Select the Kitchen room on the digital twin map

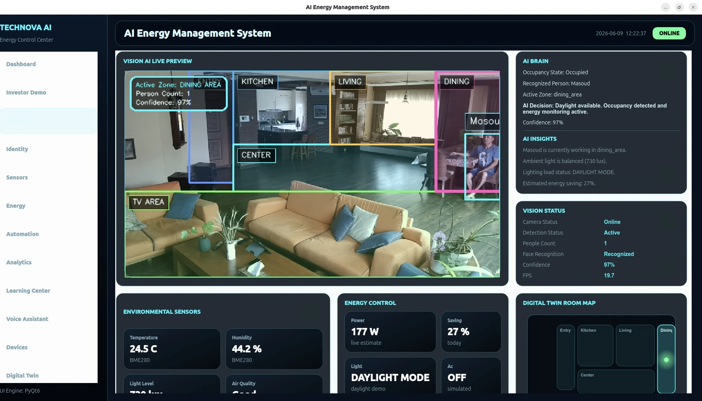[596, 346]
